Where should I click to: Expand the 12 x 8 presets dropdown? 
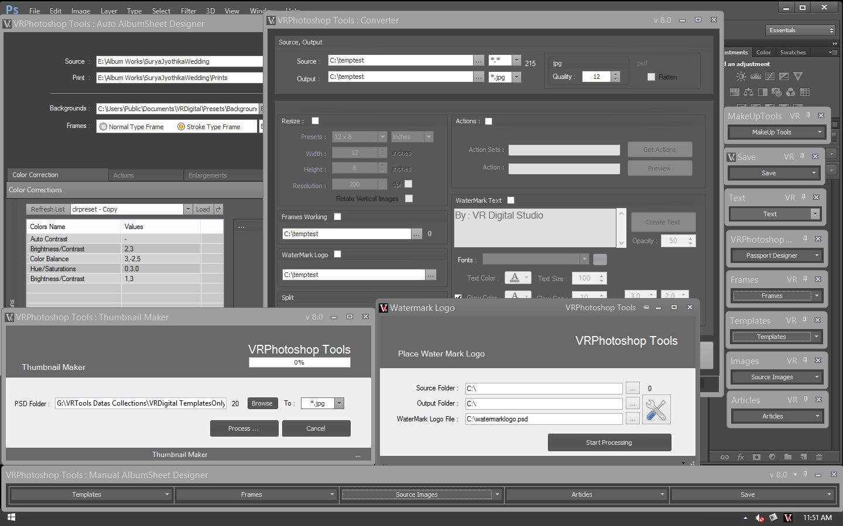(383, 136)
